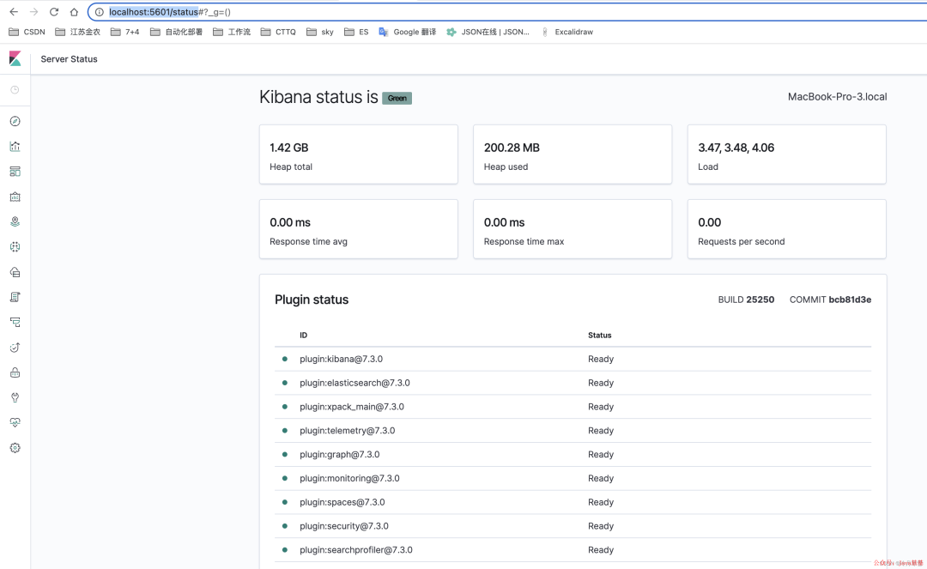Select the Response time avg card
Viewport: 927px width, 569px height.
click(x=358, y=228)
